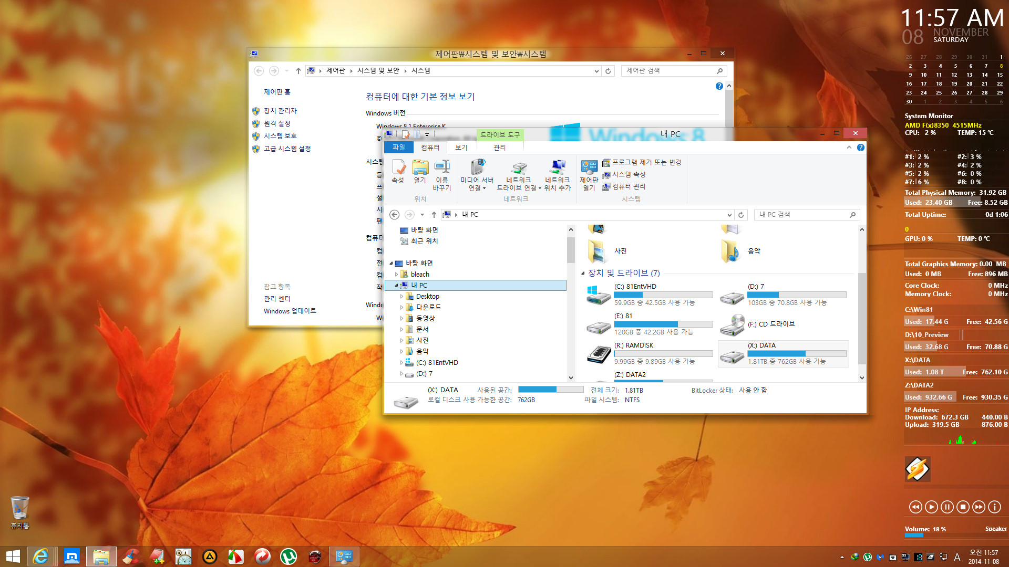
Task: Open the 사진 folder
Action: [608, 251]
